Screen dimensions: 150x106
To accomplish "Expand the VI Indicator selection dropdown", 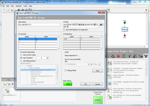I will tap(83, 64).
